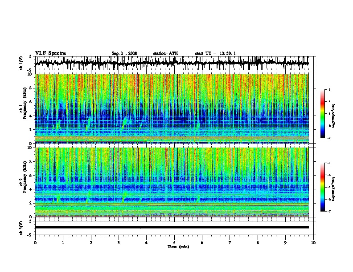353x272 pixels.
Task: Click the "-7" label on ch.2 color bar
Action: tap(328, 212)
